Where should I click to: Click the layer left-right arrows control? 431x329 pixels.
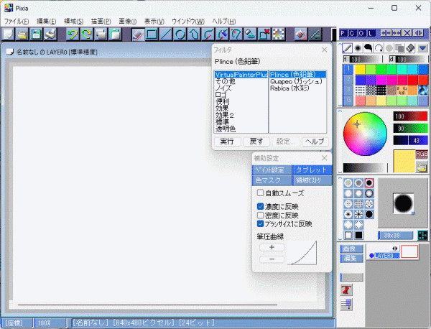coord(395,249)
